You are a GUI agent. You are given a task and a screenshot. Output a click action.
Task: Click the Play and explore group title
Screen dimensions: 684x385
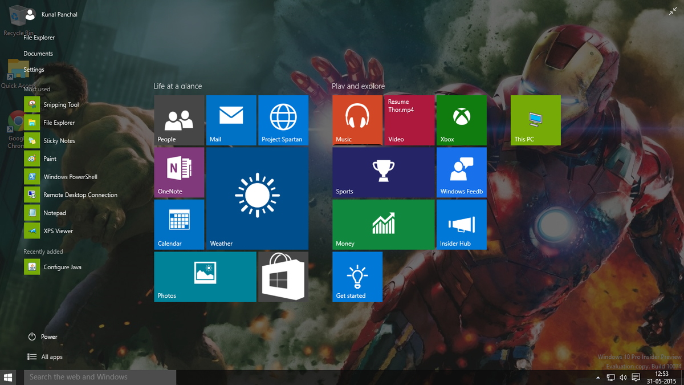(x=358, y=86)
